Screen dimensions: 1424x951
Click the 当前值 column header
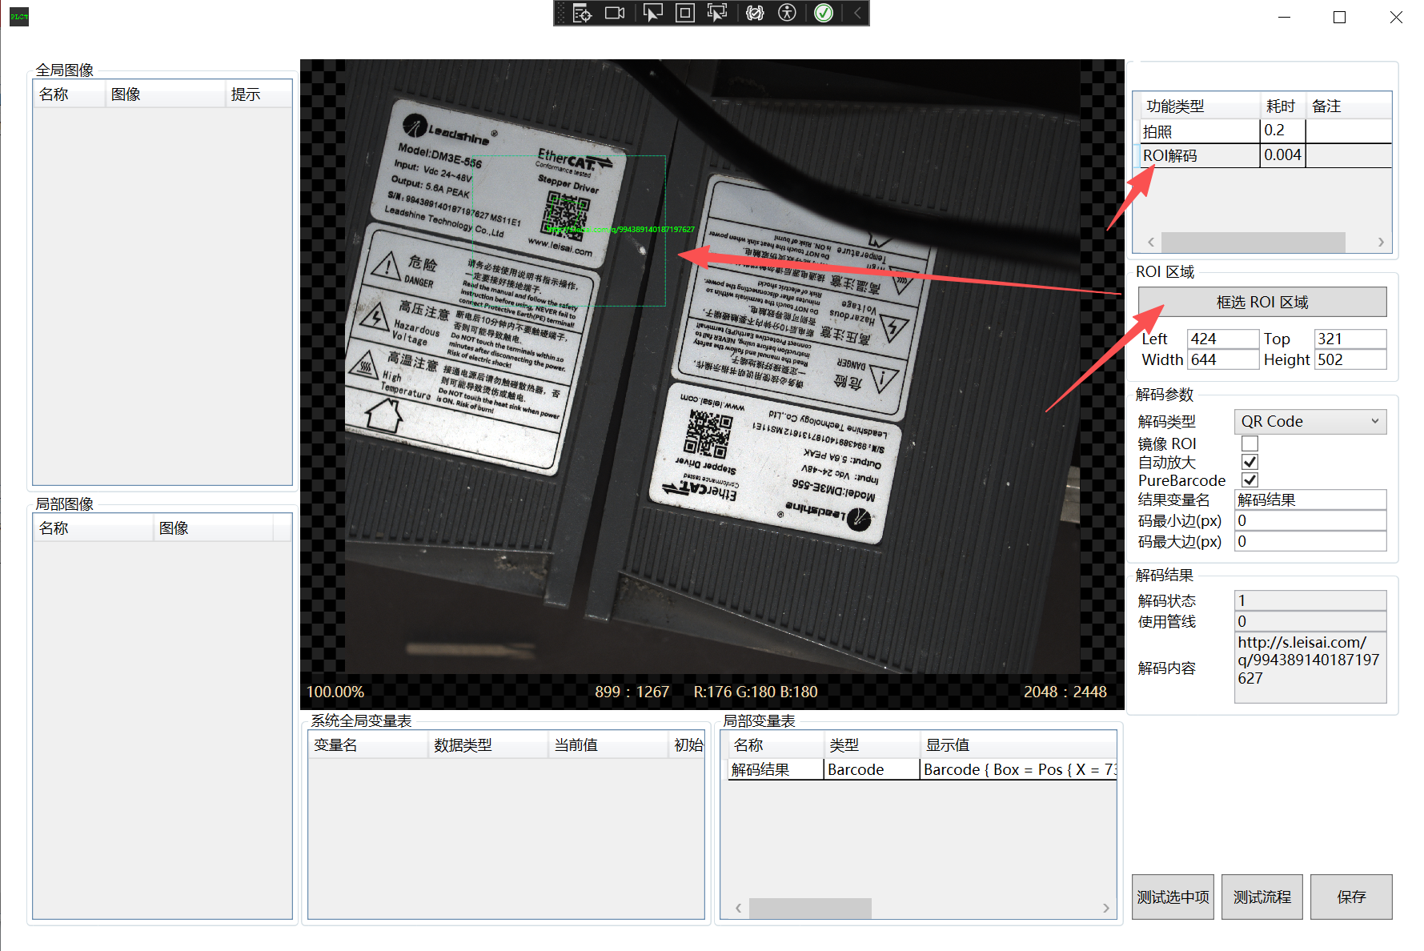(608, 745)
